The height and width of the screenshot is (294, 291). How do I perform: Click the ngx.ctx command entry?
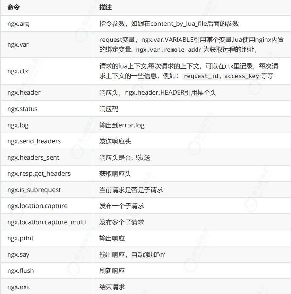pos(17,71)
